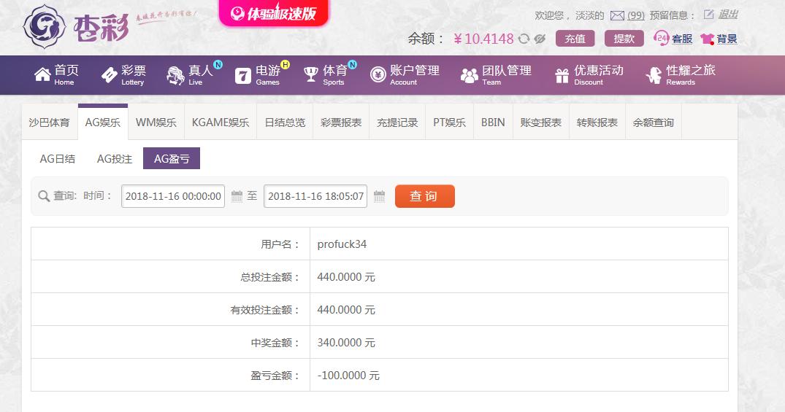Open the 转账报表 tab
This screenshot has height=412, width=785.
[597, 123]
